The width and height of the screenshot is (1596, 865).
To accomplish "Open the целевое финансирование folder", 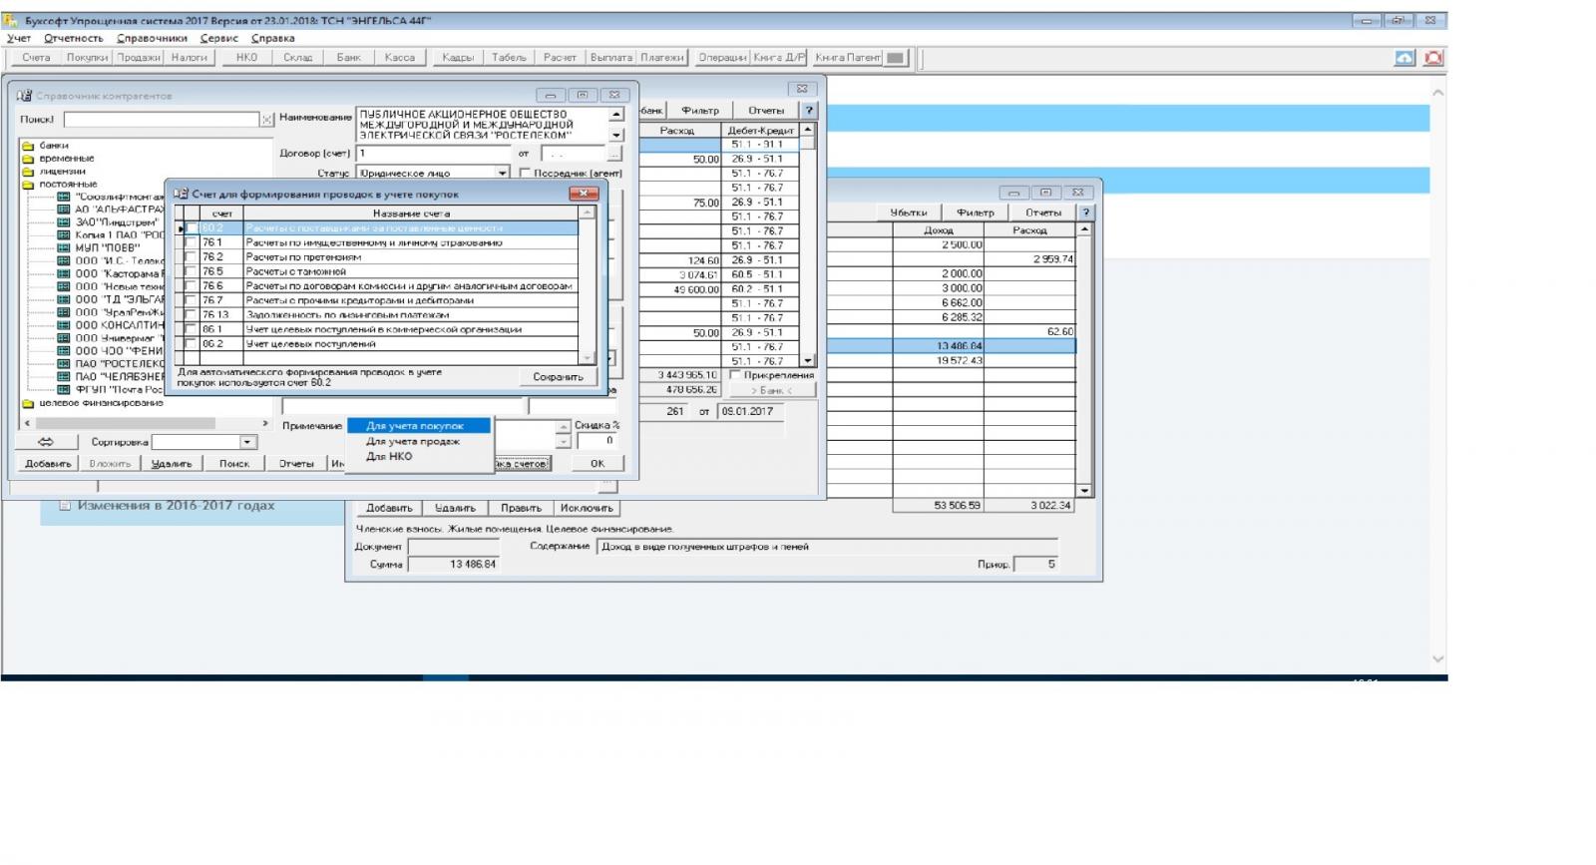I will coord(28,404).
